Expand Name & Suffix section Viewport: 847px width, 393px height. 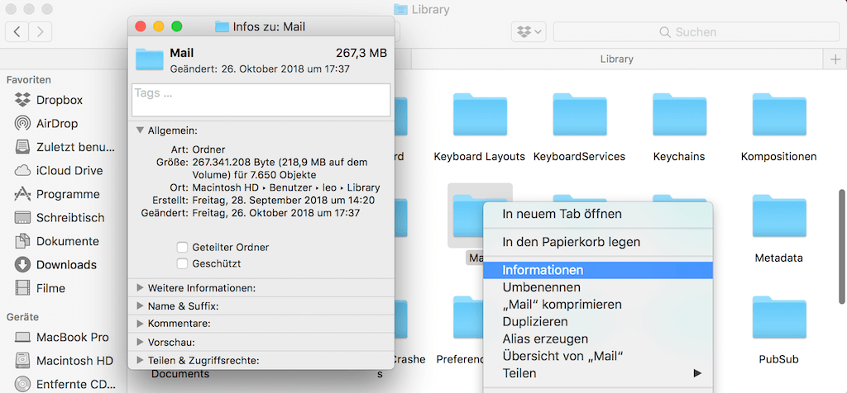tap(141, 306)
